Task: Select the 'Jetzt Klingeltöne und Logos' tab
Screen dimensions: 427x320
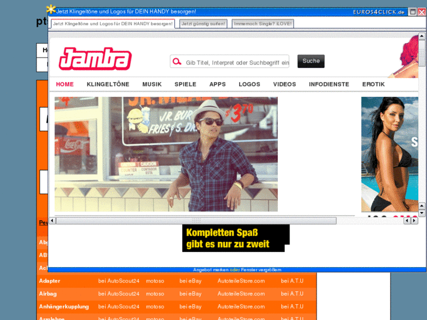Action: tap(113, 23)
